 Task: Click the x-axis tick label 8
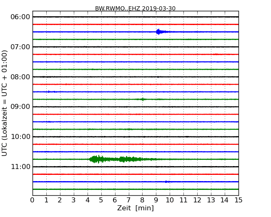(x=142, y=200)
